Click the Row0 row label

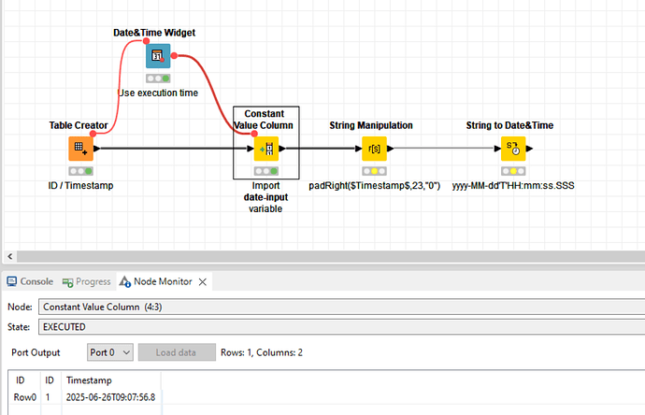(x=24, y=397)
